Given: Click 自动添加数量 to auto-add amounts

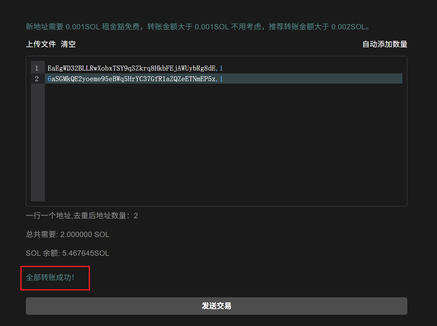Looking at the screenshot, I should tap(385, 44).
